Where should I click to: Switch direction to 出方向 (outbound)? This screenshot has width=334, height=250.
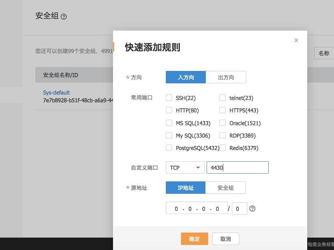(226, 78)
